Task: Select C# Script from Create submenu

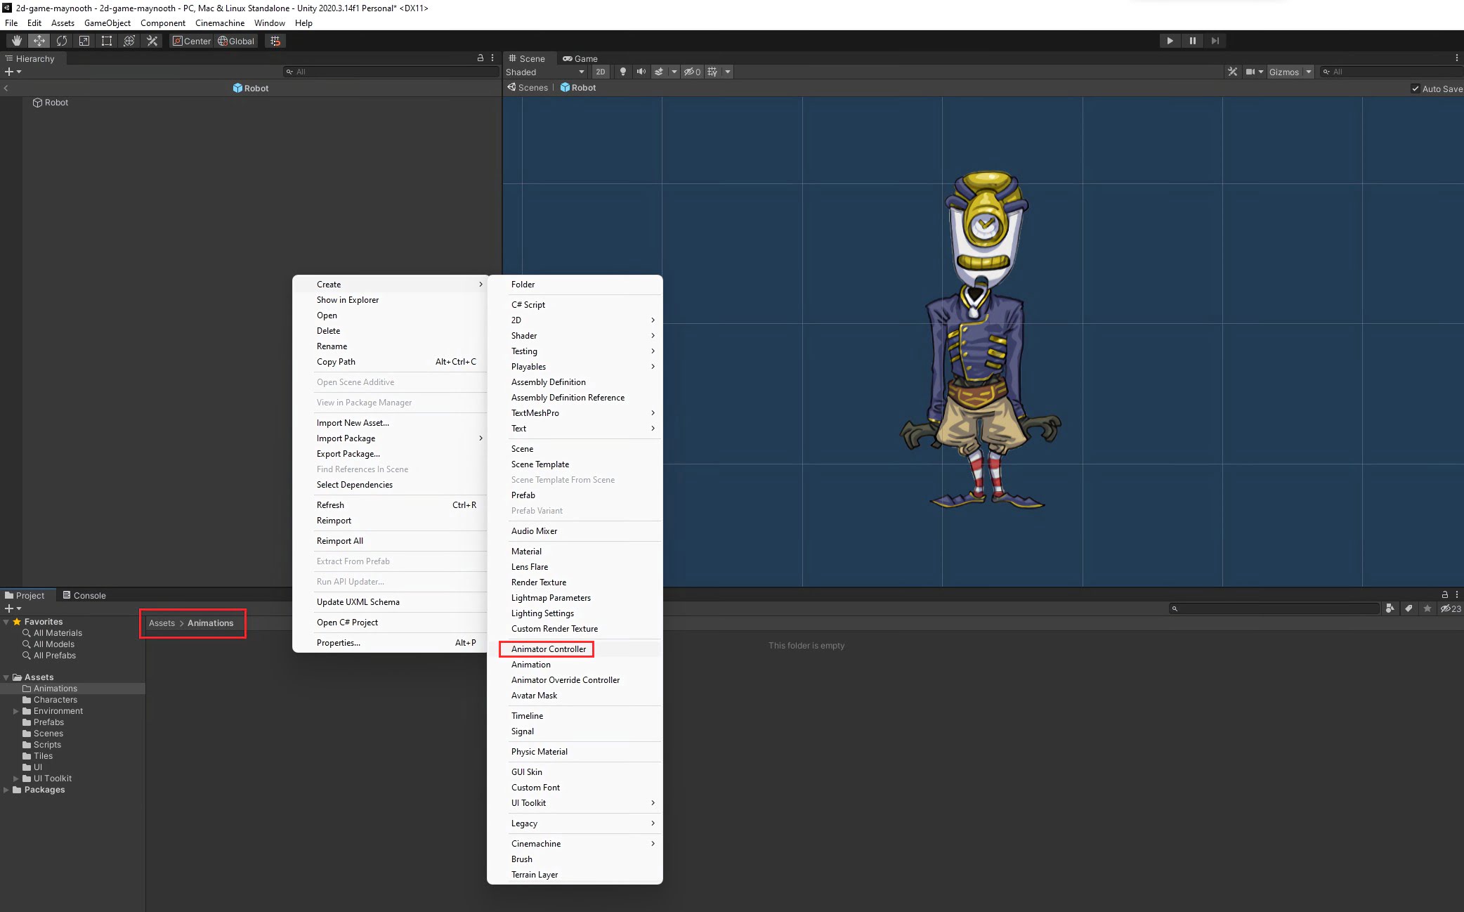Action: click(529, 305)
